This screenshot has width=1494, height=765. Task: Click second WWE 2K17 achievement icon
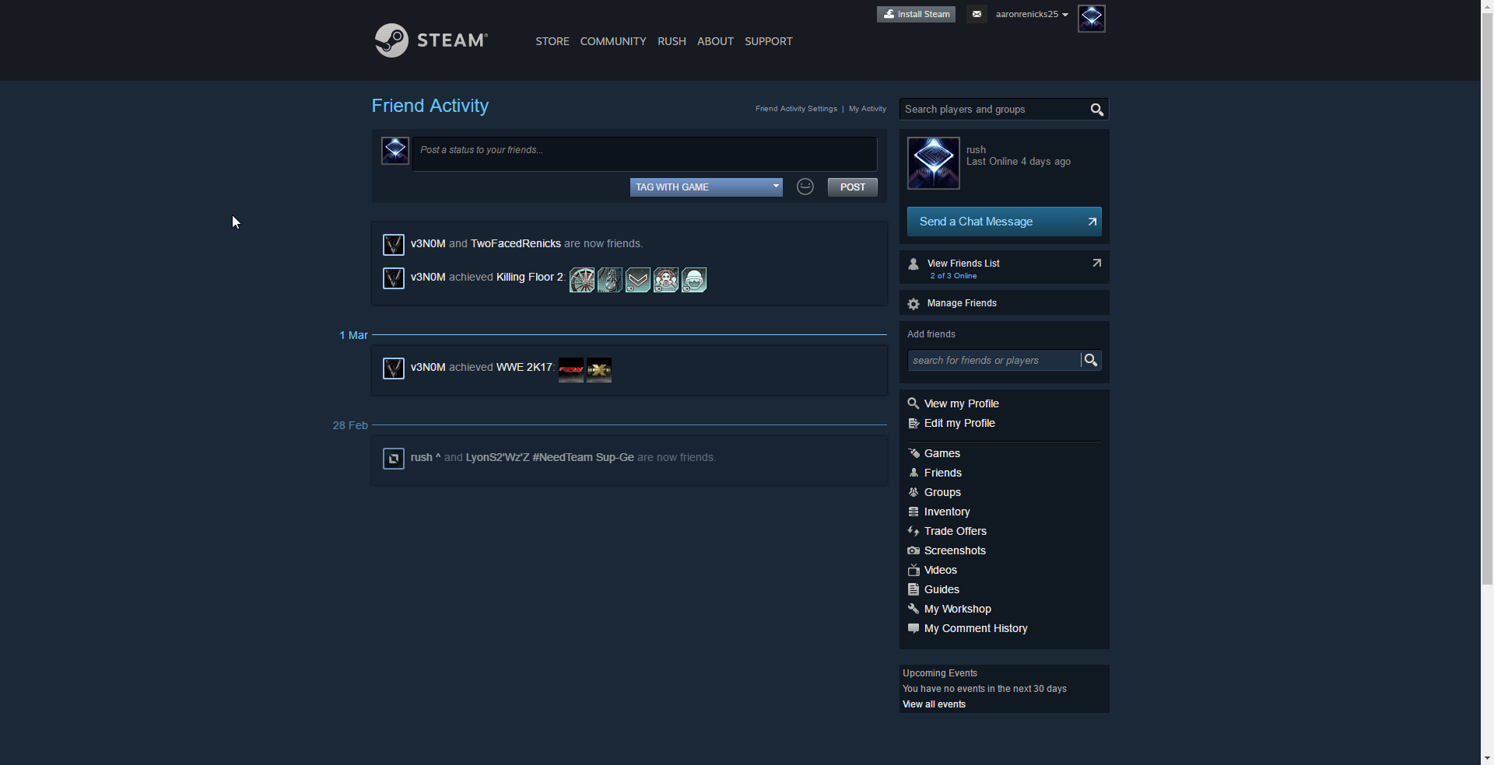coord(599,370)
